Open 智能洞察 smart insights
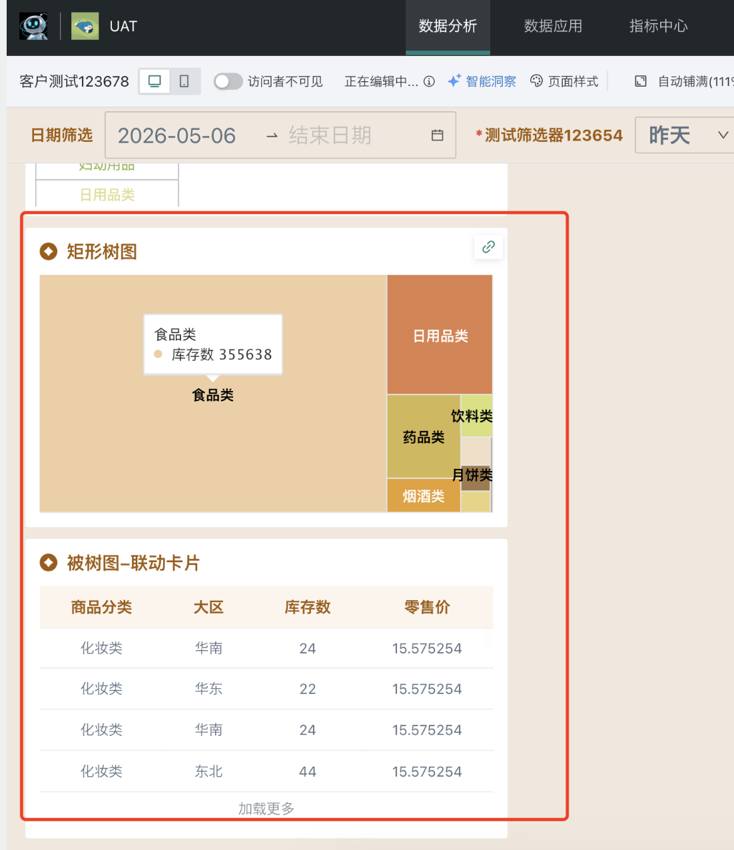This screenshot has width=734, height=850. (x=482, y=81)
